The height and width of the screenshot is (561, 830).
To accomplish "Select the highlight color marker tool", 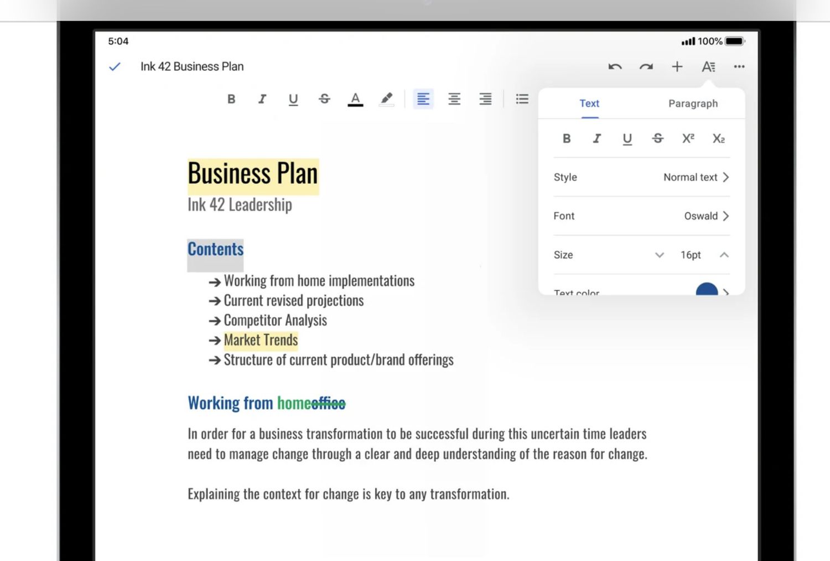I will tap(386, 99).
